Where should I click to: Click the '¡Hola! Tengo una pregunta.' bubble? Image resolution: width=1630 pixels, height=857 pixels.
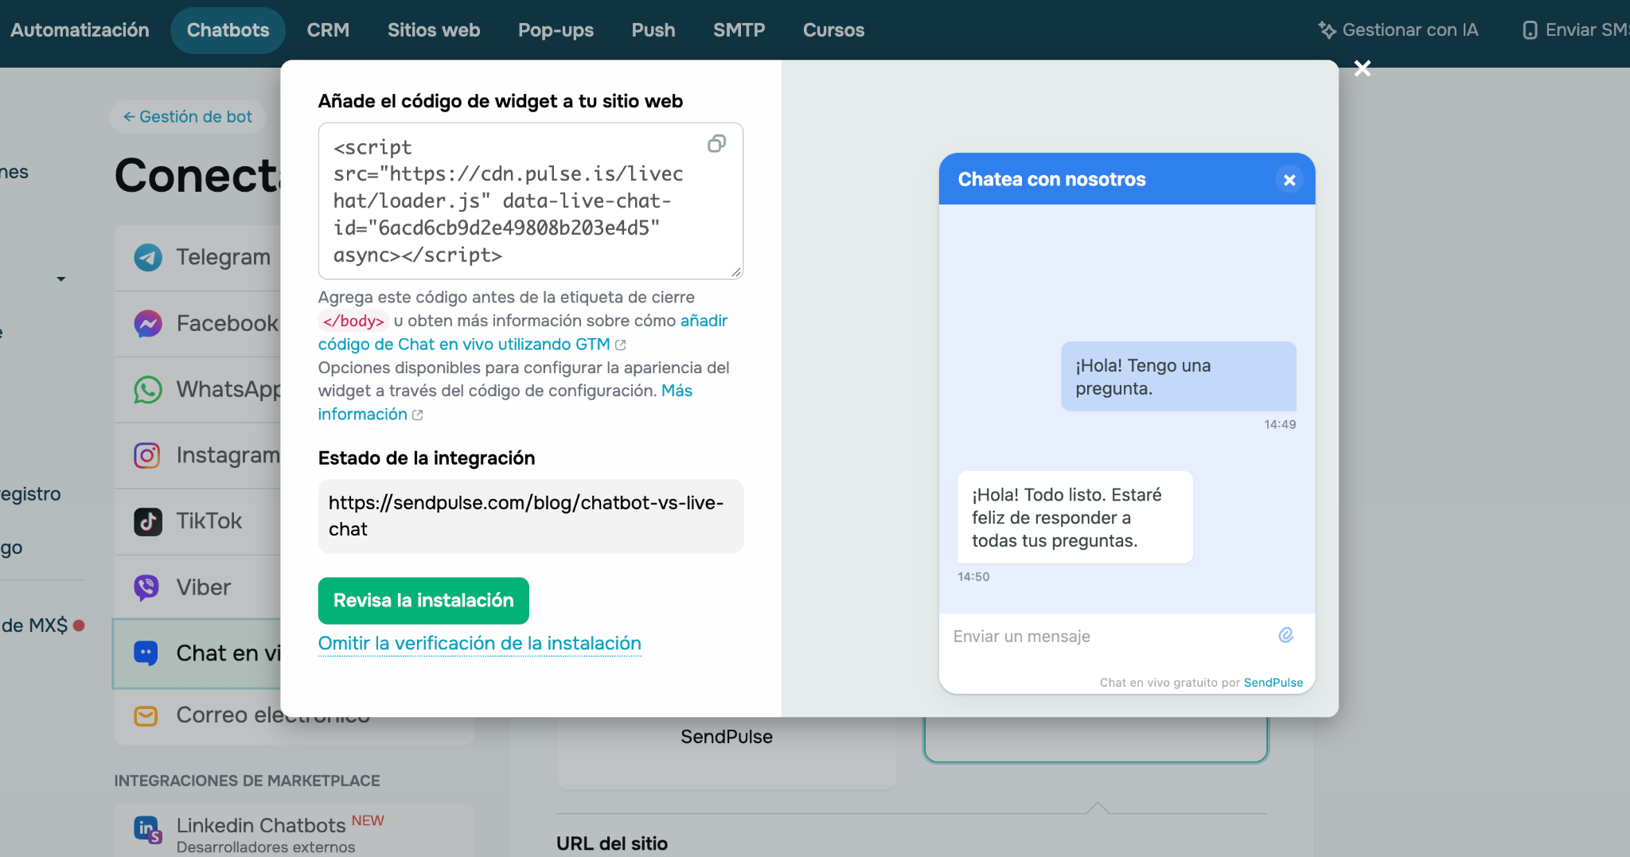point(1179,376)
